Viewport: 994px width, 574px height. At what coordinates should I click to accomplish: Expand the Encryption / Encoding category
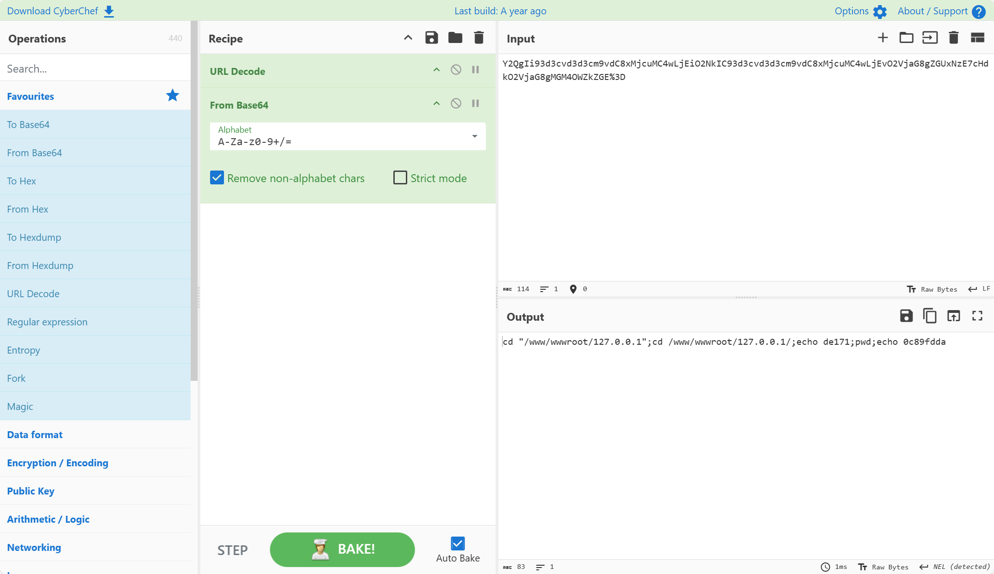point(57,463)
